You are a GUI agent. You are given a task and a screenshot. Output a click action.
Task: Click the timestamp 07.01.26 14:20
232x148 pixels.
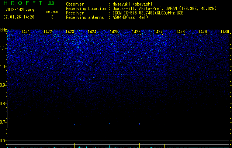(19, 17)
